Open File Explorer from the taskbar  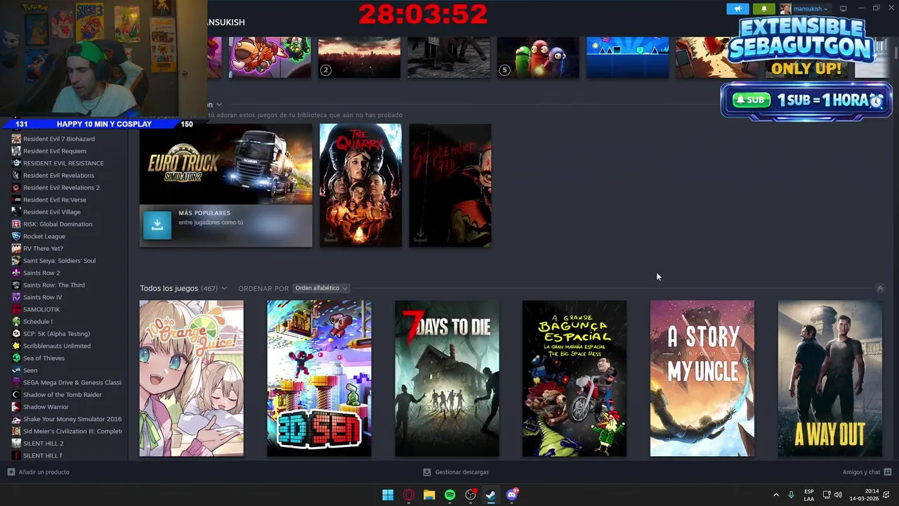tap(429, 495)
